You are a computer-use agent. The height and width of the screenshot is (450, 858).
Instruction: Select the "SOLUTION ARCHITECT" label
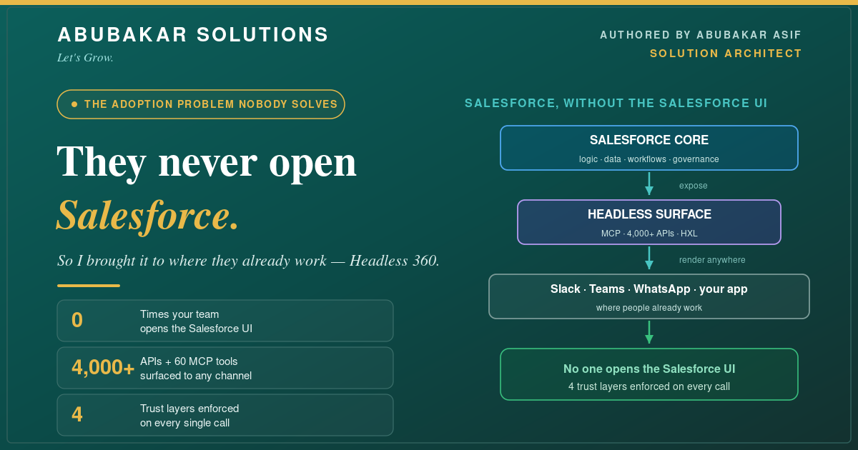point(726,54)
